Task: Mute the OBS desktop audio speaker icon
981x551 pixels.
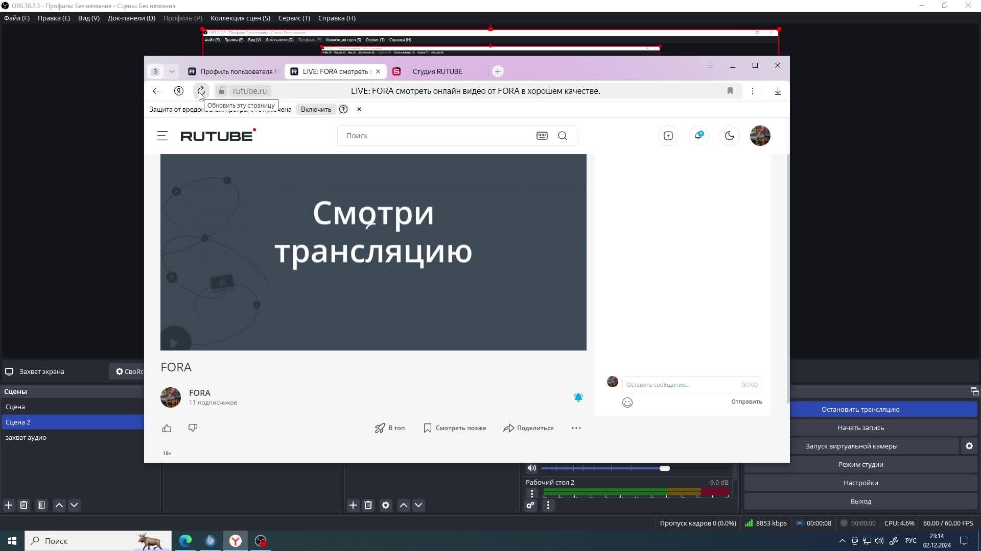Action: (532, 468)
